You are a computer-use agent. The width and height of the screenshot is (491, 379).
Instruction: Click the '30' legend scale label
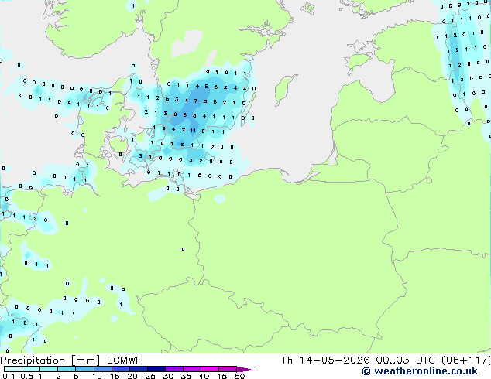[168, 376]
